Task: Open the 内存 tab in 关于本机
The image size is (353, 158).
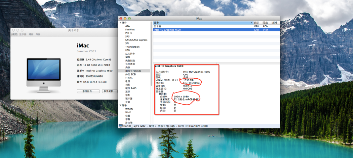Action: point(38,34)
